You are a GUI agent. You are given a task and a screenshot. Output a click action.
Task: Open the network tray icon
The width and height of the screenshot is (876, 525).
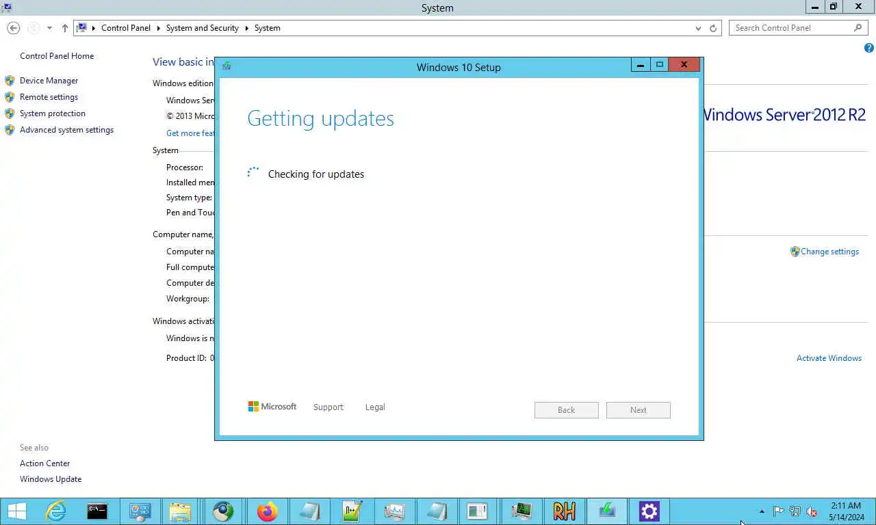[795, 511]
